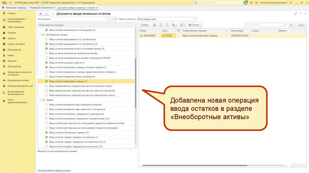This screenshot has width=309, height=173.
Task: Select 'Ввод остатков собственных товаров (13)' operation
Action: (x=69, y=133)
